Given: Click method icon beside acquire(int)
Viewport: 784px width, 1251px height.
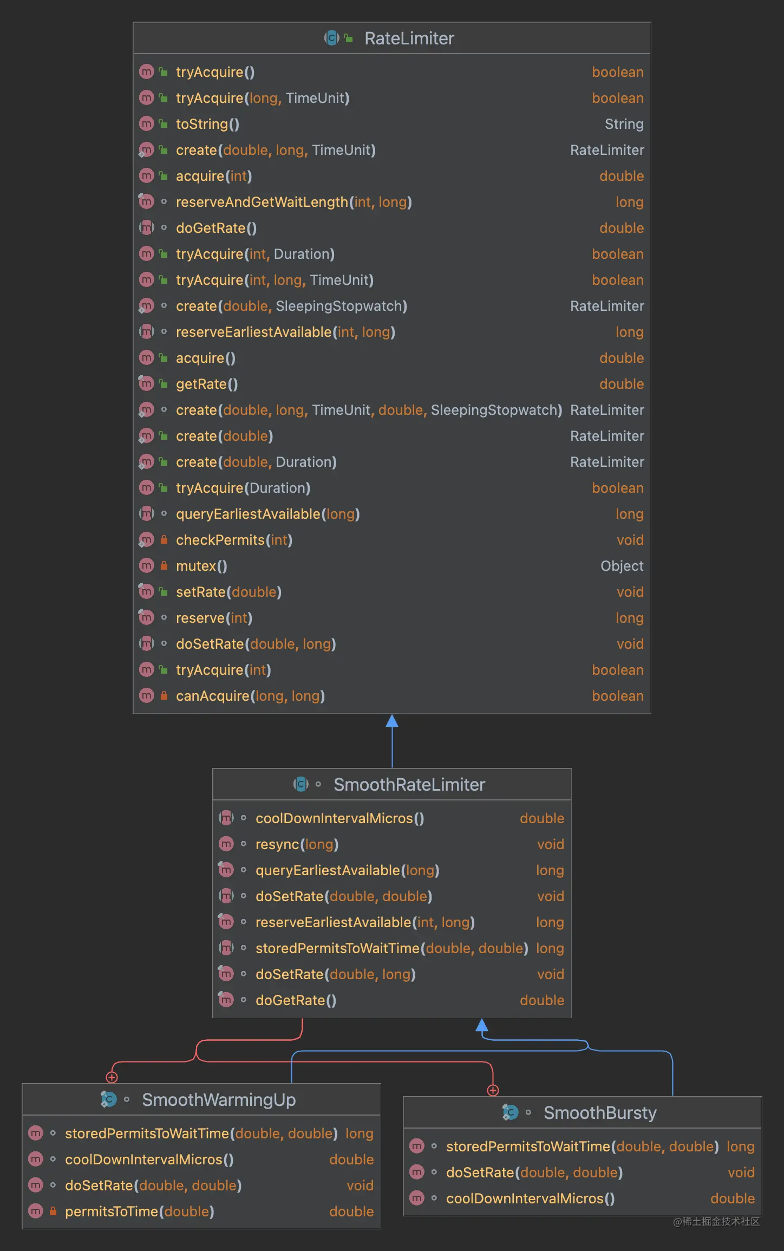Looking at the screenshot, I should point(146,175).
